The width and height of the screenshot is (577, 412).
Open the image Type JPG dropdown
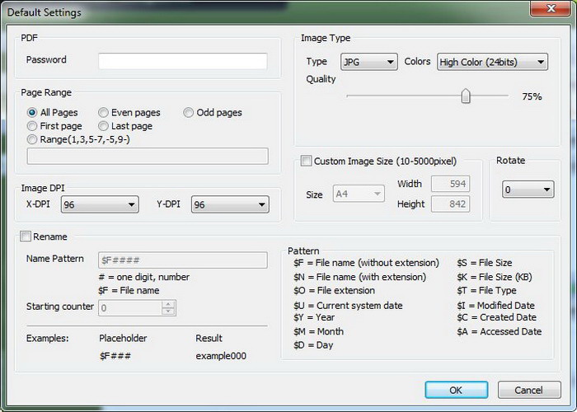[x=369, y=62]
